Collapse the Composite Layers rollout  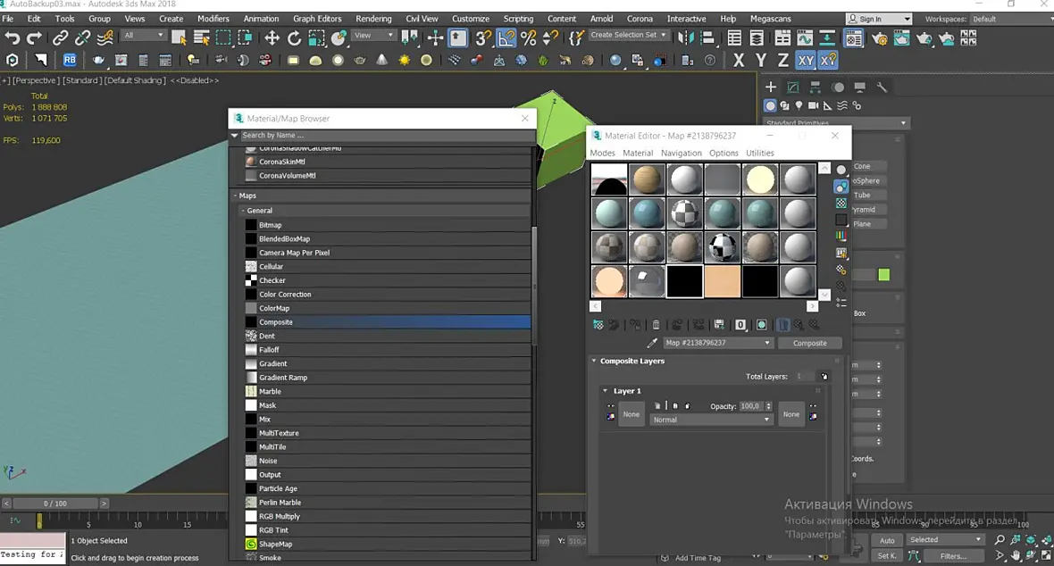pos(594,361)
